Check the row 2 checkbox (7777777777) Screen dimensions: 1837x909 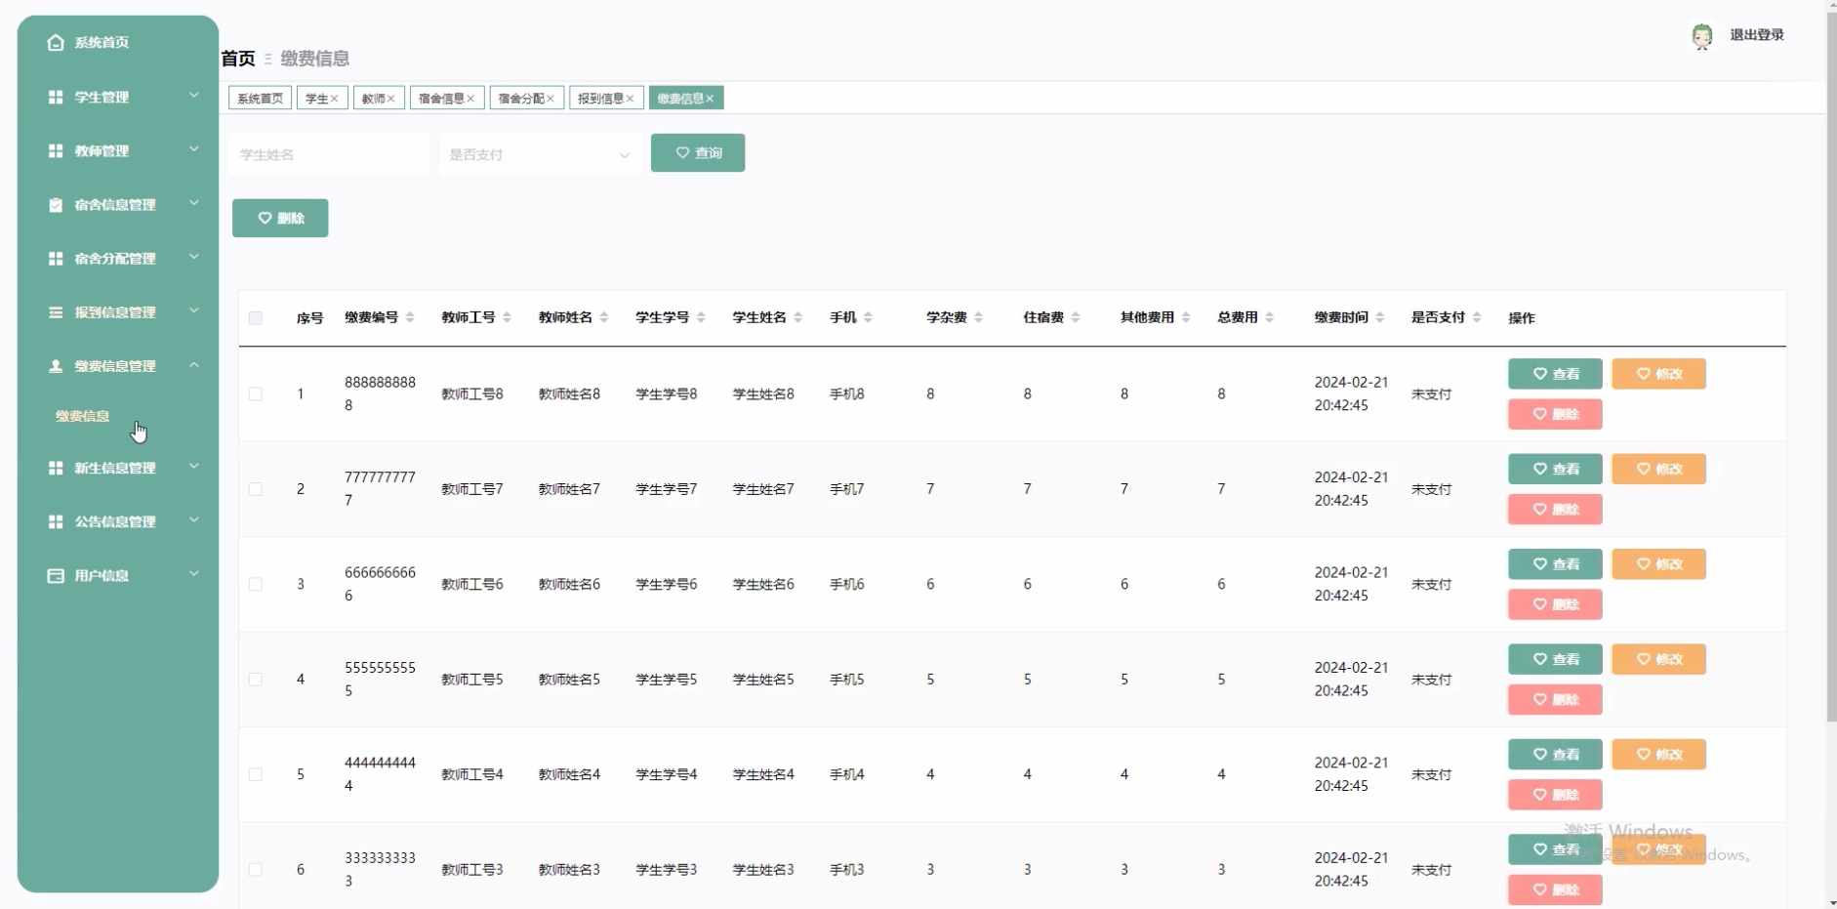pyautogui.click(x=256, y=489)
